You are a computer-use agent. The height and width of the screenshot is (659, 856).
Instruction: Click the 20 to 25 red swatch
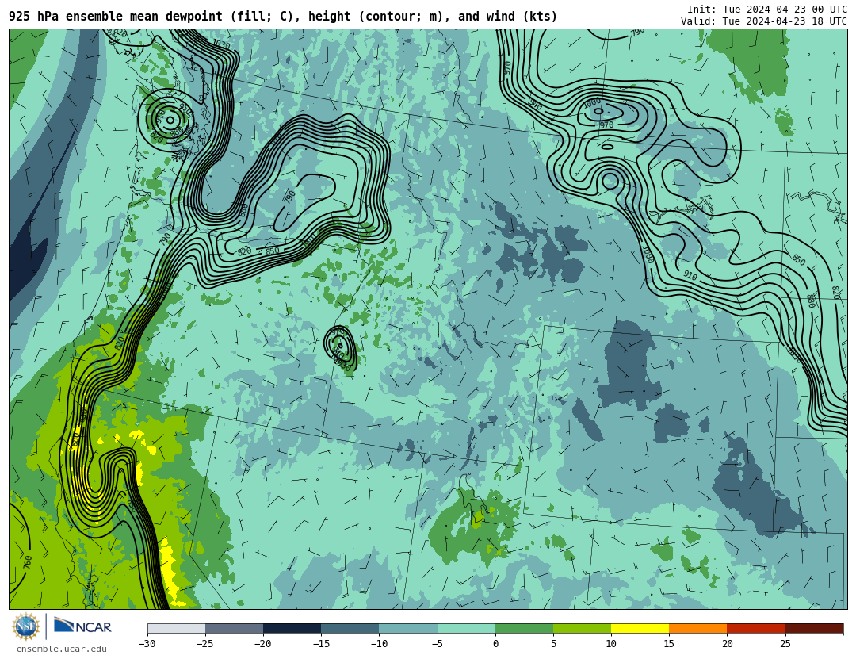756,629
